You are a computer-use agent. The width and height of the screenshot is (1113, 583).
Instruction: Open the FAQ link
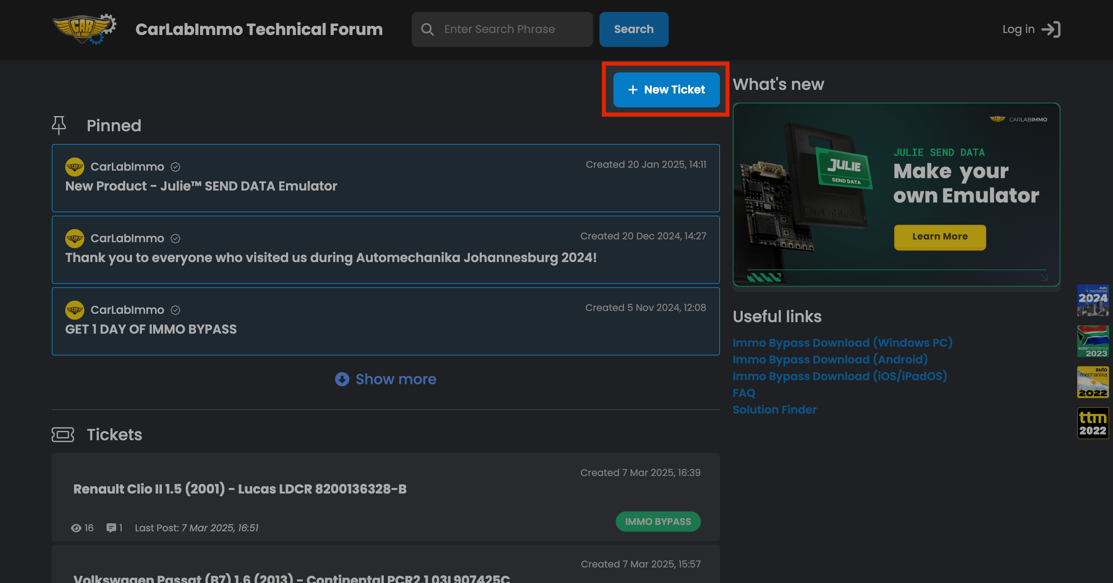coord(744,393)
